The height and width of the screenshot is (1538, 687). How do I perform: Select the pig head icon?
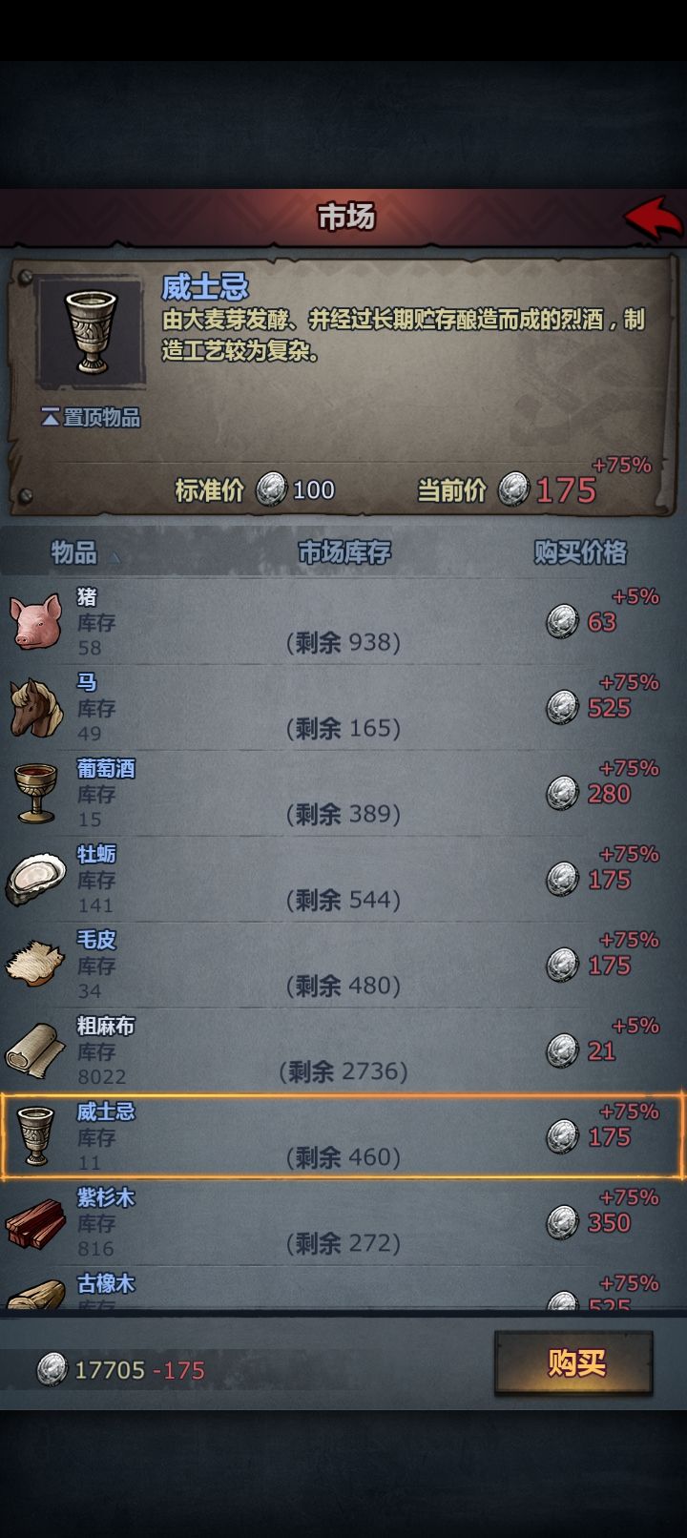point(35,621)
